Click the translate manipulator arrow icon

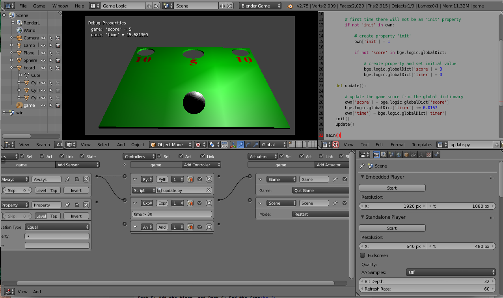[240, 145]
